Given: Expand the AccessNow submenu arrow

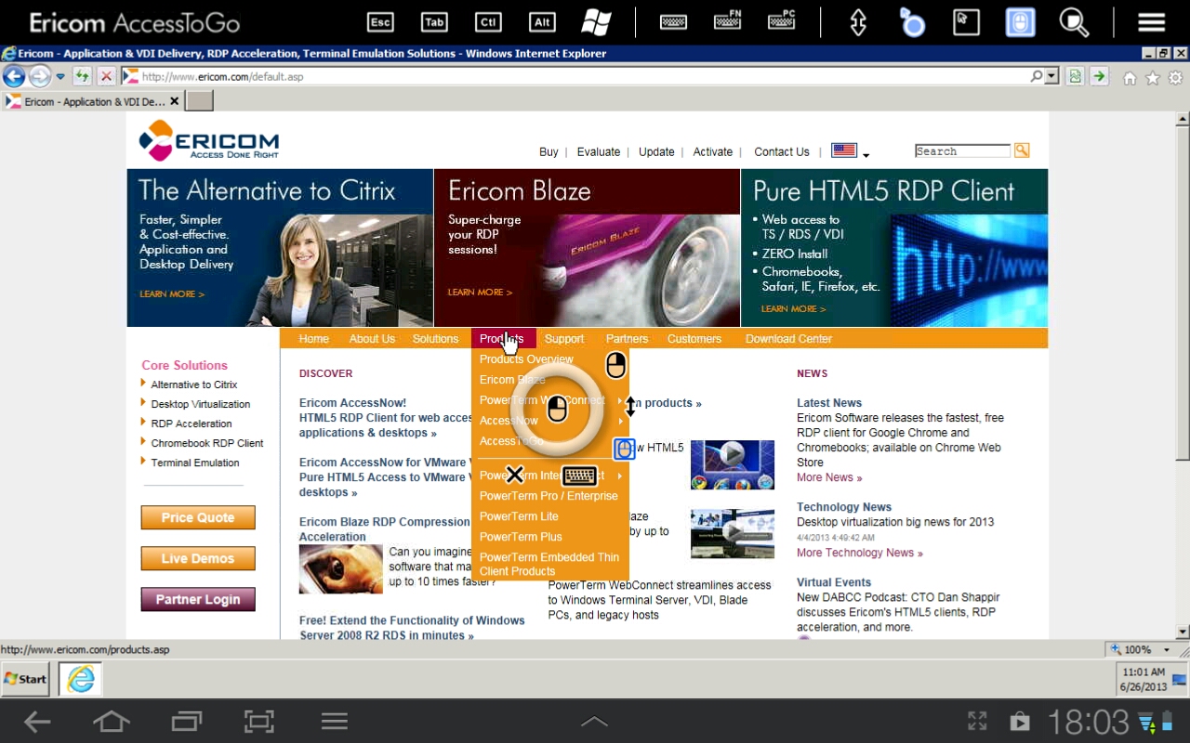Looking at the screenshot, I should (x=620, y=421).
